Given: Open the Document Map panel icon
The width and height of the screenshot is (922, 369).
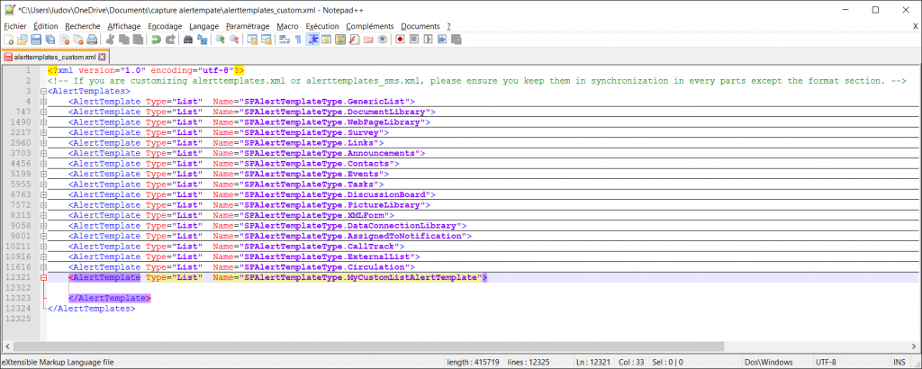Looking at the screenshot, I should tap(340, 40).
